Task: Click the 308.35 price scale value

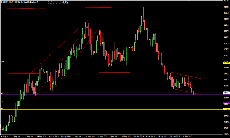Action: (227, 43)
